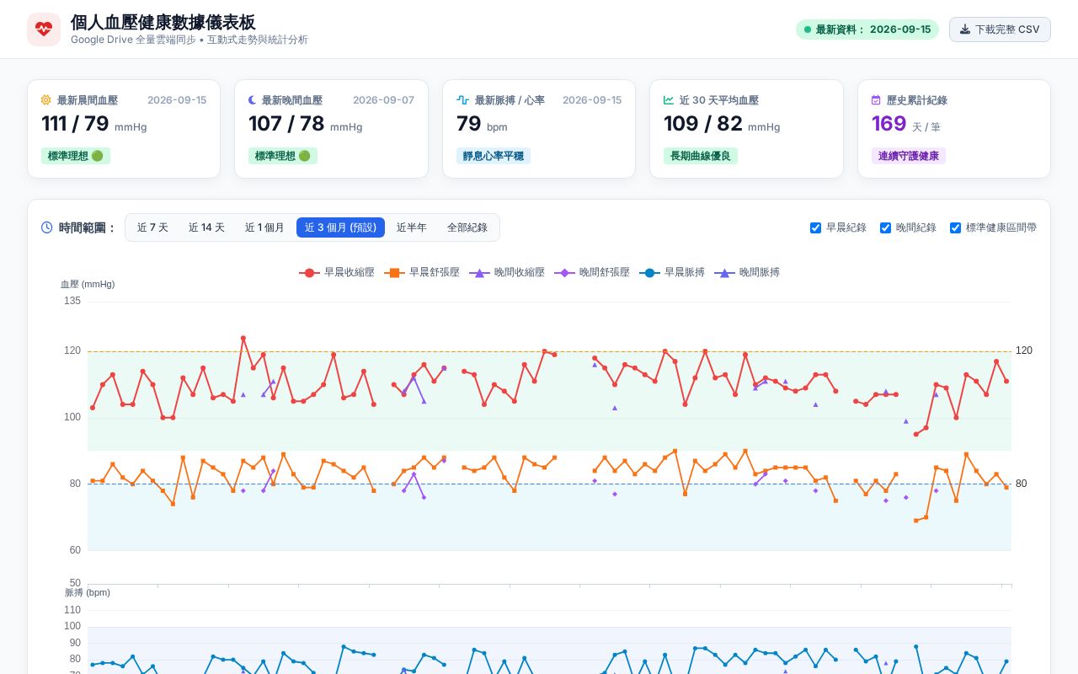Click the 最新資料 2026-09-15 status badge
1078x674 pixels.
867,29
